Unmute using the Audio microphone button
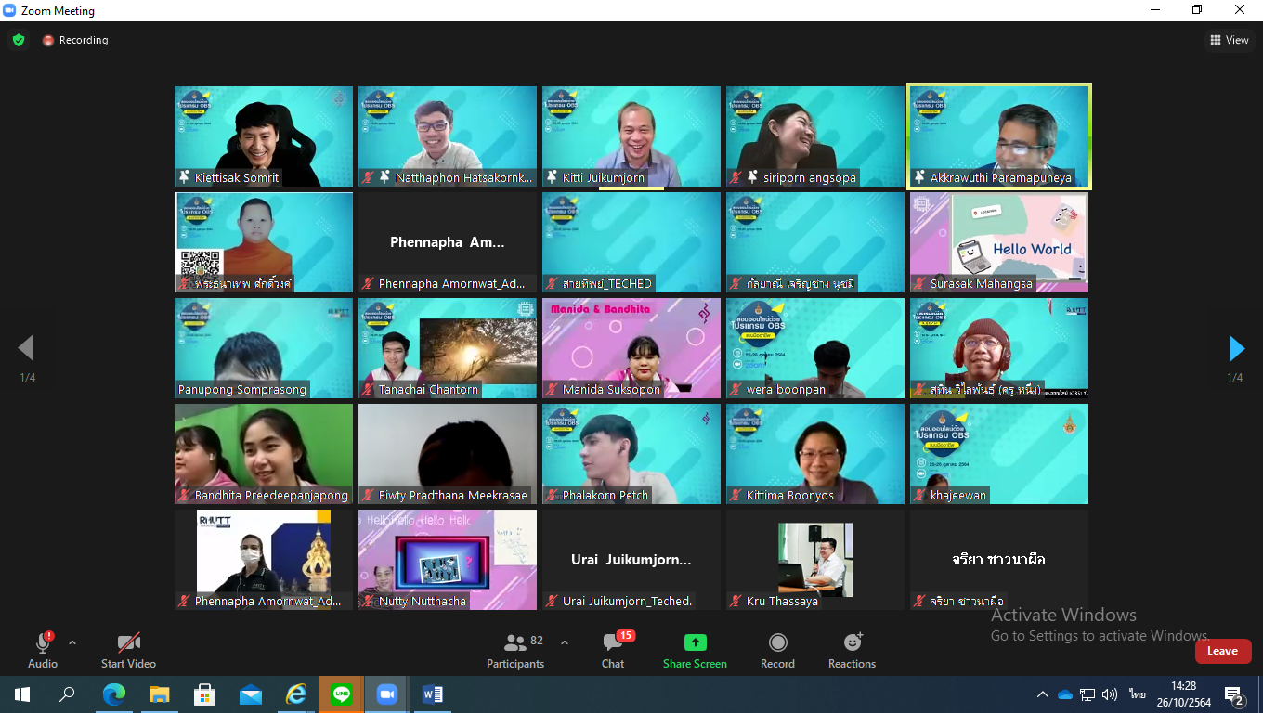This screenshot has width=1263, height=713. point(43,650)
